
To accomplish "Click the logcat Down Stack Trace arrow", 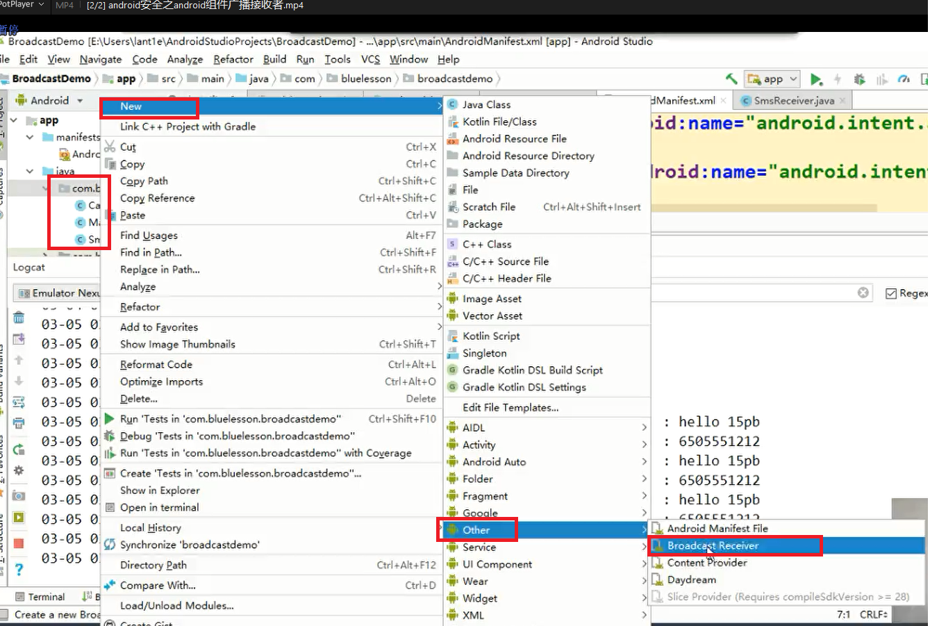I will (x=19, y=381).
